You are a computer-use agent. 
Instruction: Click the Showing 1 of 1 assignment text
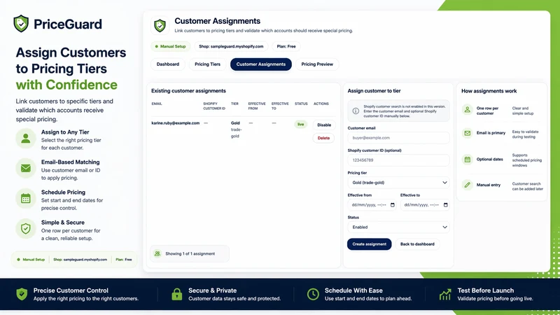click(190, 253)
